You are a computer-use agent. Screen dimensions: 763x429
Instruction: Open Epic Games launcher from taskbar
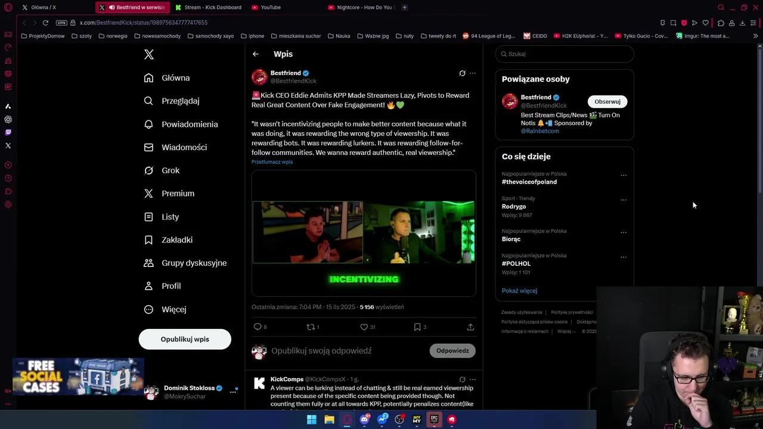(434, 419)
